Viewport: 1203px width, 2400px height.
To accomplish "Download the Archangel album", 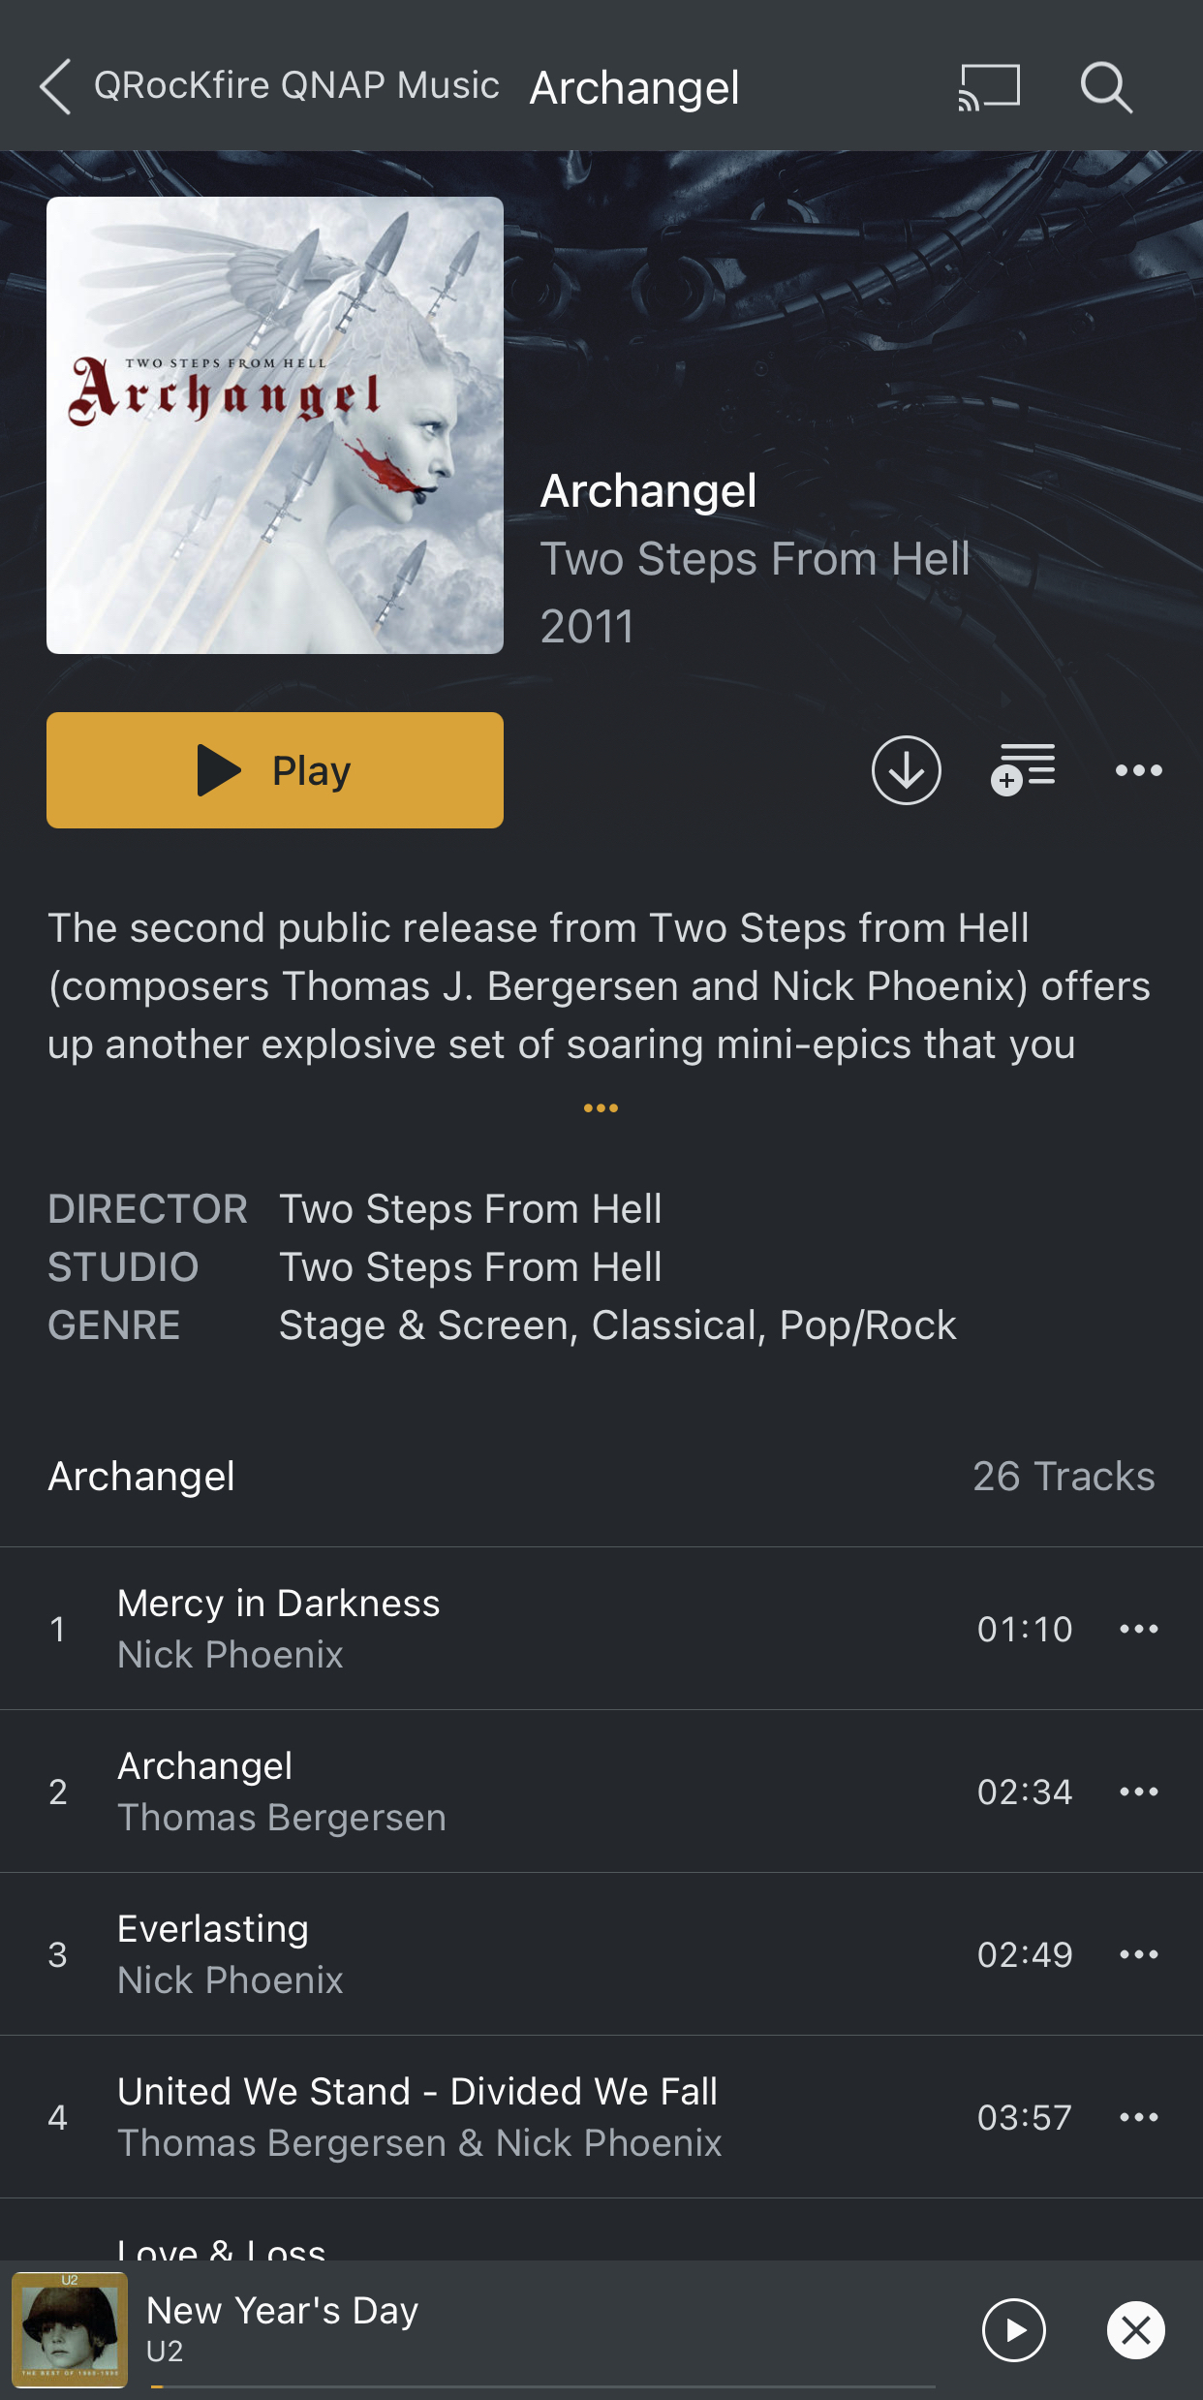I will coord(906,770).
